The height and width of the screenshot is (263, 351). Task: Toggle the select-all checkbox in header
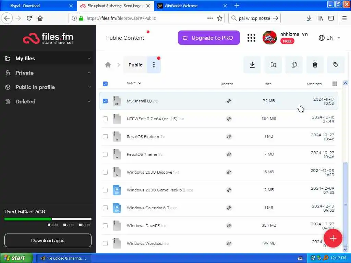(x=105, y=84)
